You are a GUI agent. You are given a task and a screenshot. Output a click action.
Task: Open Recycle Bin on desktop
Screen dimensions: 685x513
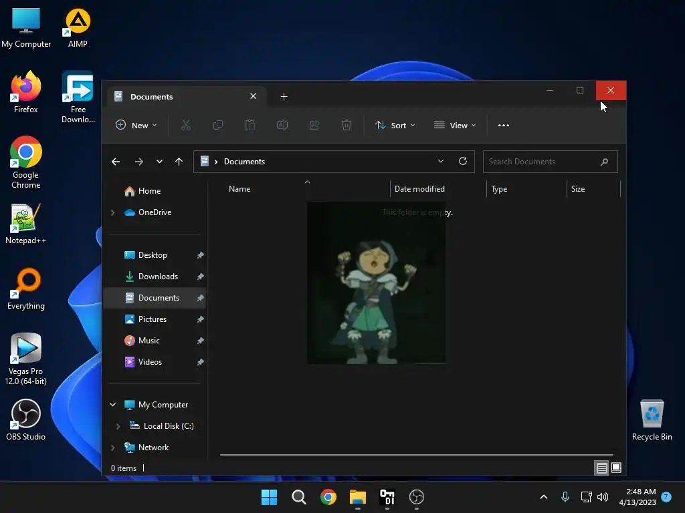pyautogui.click(x=652, y=420)
